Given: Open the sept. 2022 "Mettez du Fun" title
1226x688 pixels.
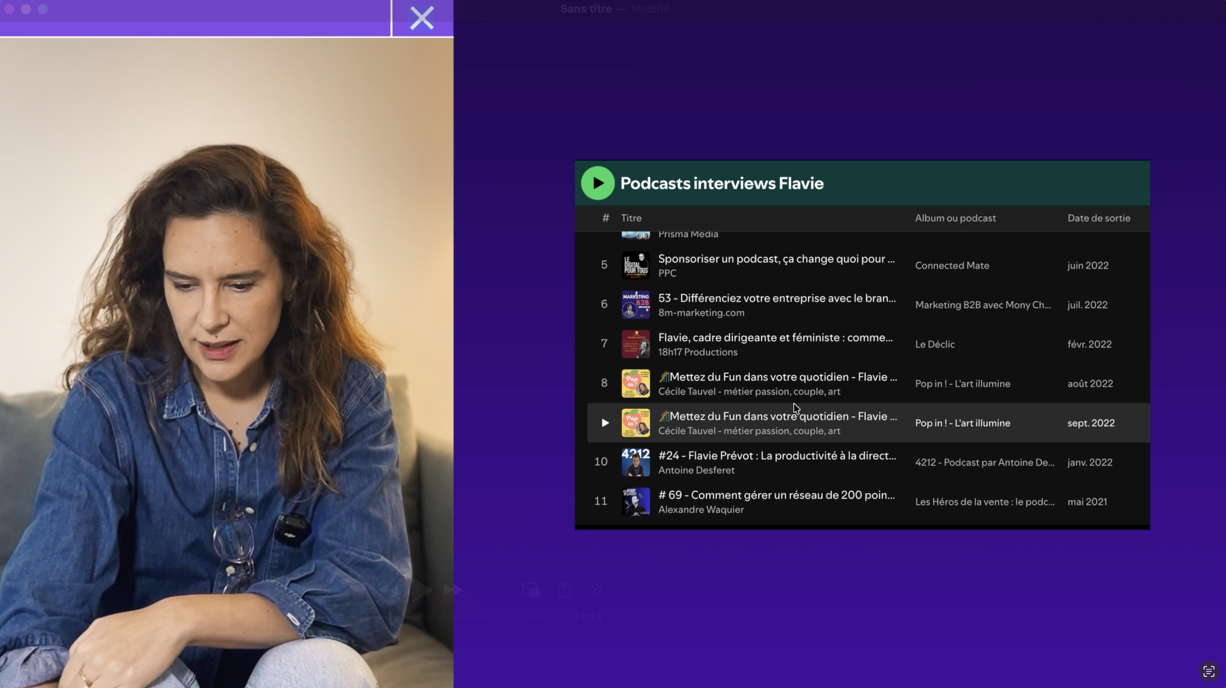Looking at the screenshot, I should [x=777, y=416].
